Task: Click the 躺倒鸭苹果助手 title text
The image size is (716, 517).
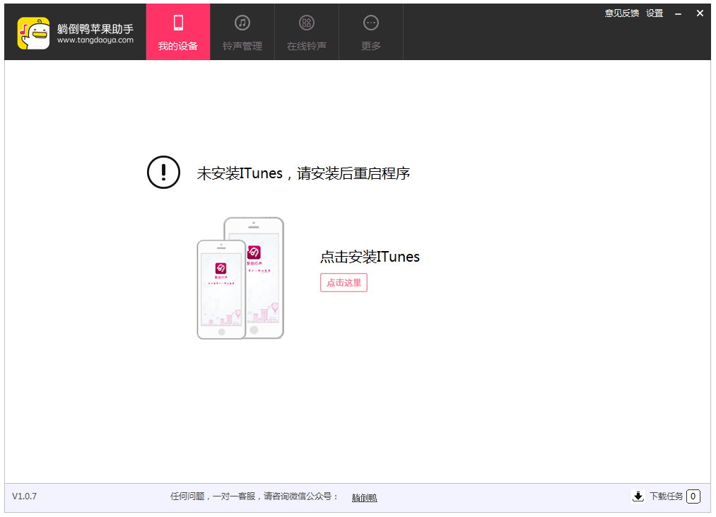Action: 95,28
